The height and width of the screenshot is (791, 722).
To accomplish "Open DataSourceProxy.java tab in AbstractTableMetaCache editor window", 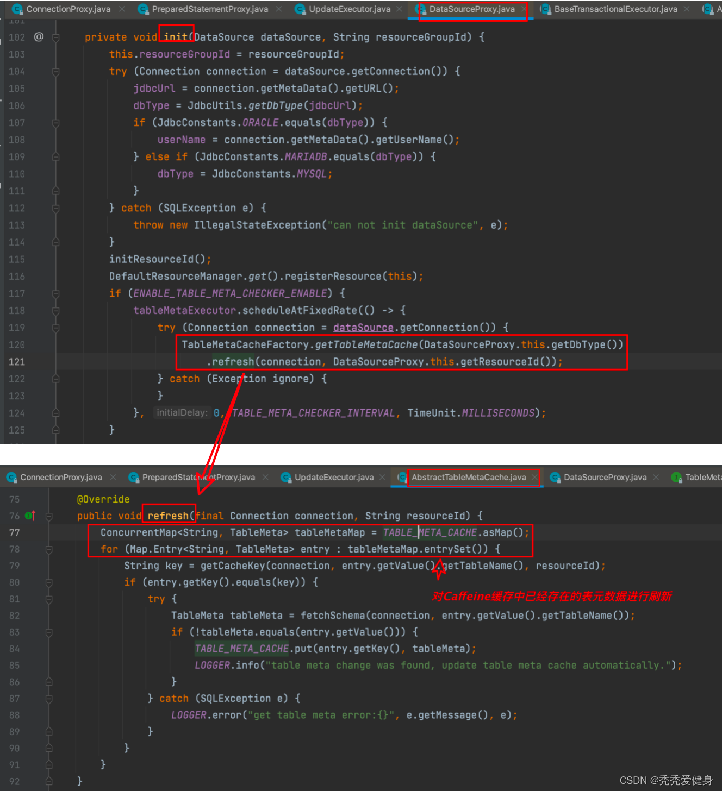I will (605, 478).
